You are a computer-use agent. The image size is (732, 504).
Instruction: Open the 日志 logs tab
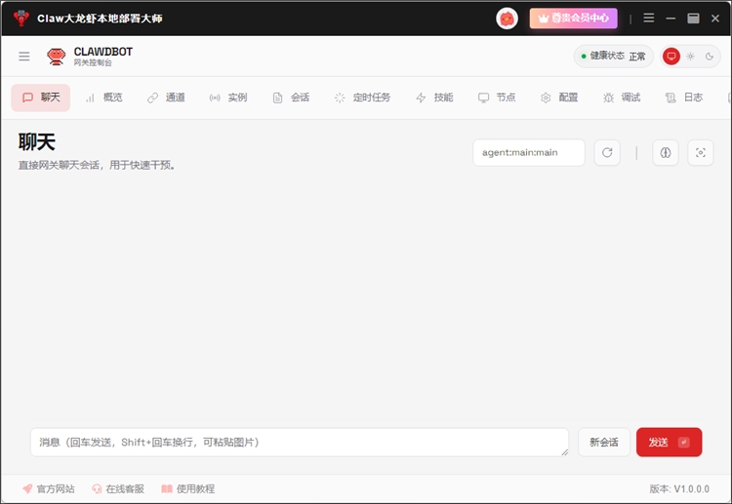pyautogui.click(x=684, y=97)
